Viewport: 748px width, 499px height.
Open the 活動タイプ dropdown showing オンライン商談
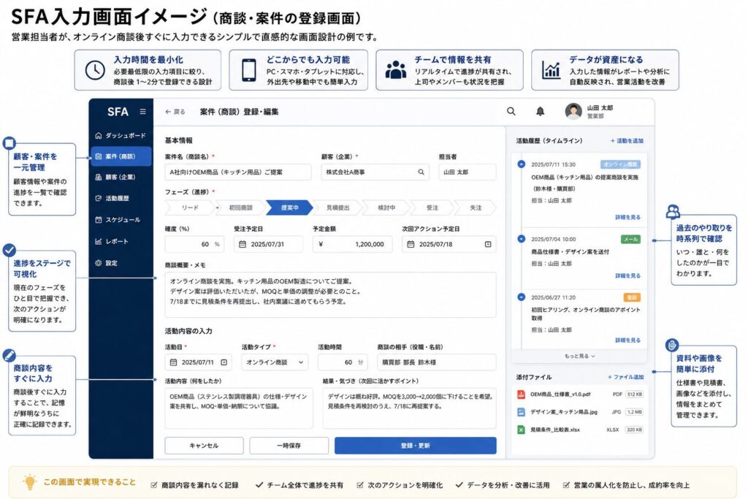click(x=275, y=362)
